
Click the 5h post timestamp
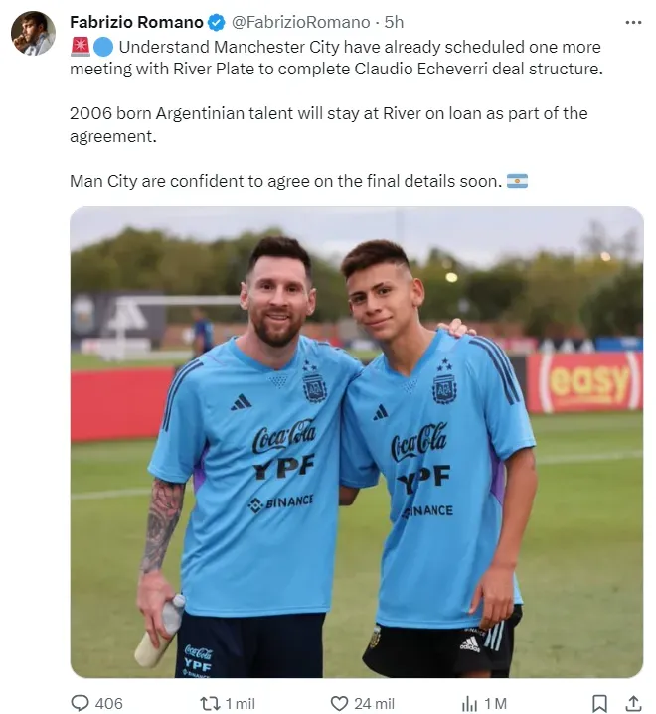394,22
